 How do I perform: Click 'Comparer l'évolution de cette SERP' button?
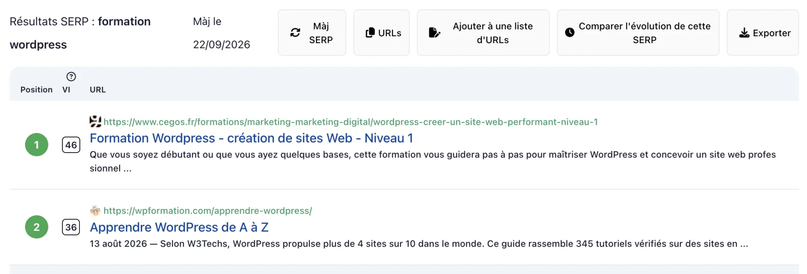point(638,33)
